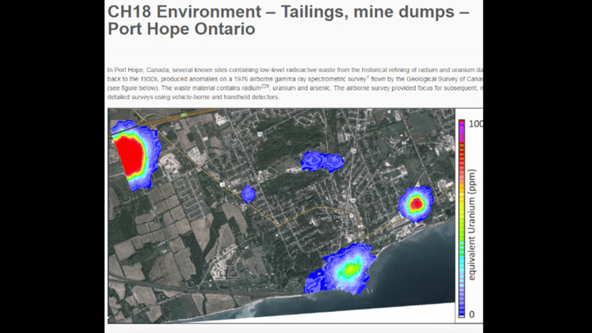Click small blue anomaly beside Highway 2
This screenshot has width=592, height=333.
point(248,194)
